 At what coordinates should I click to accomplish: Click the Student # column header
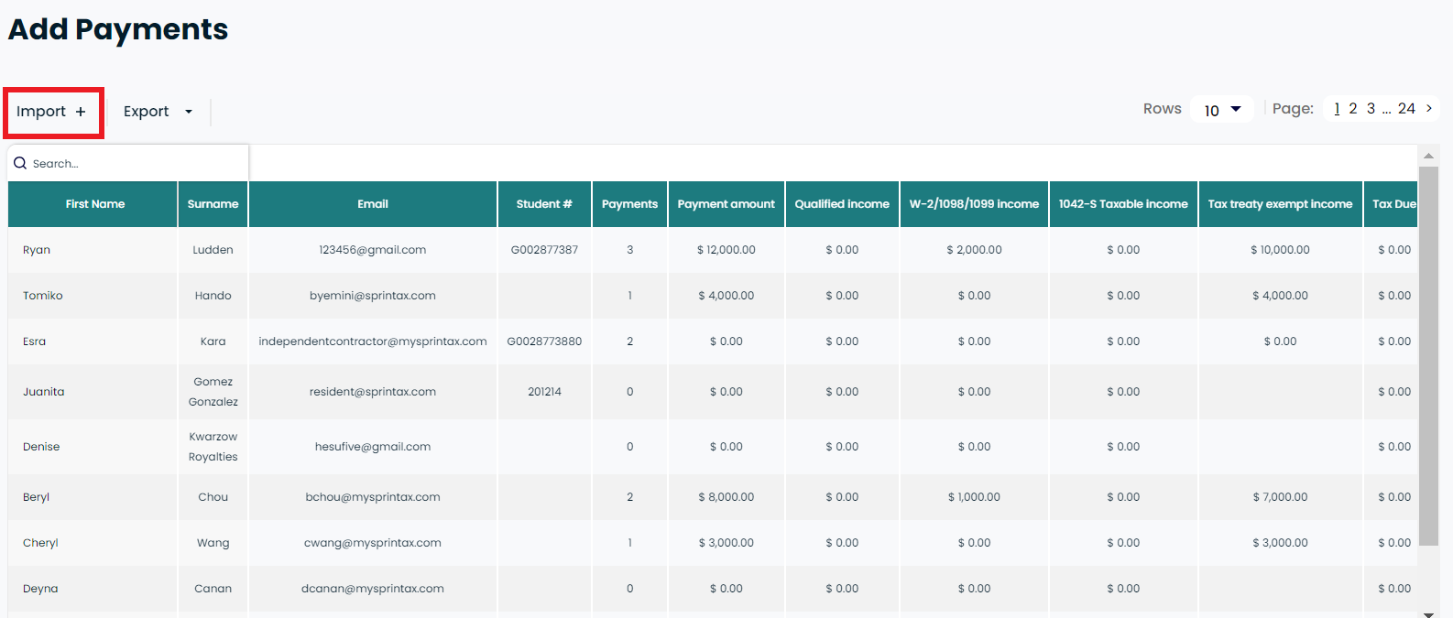pos(544,204)
